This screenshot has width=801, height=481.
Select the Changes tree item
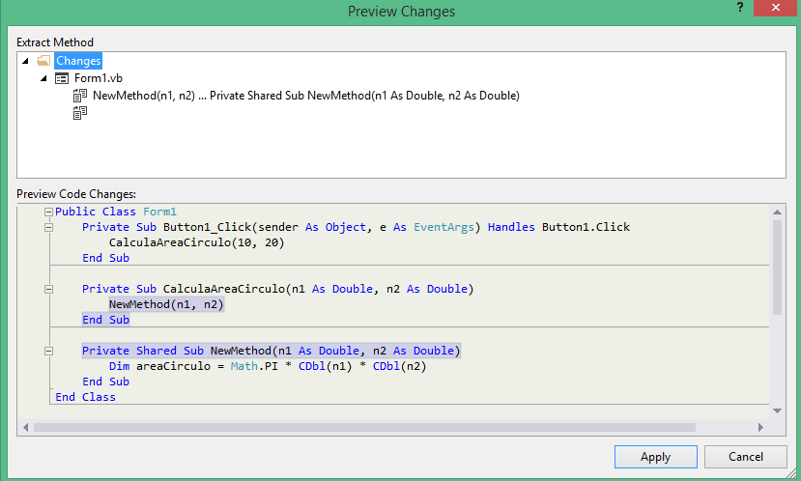78,61
